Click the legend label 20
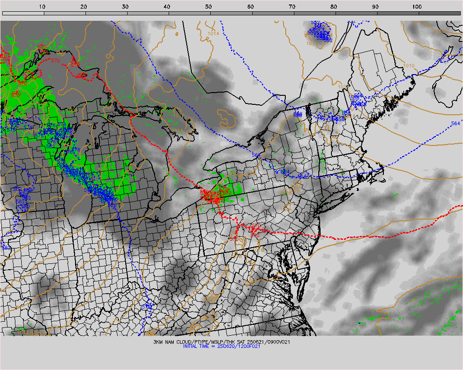463x370 pixels. [x=84, y=7]
